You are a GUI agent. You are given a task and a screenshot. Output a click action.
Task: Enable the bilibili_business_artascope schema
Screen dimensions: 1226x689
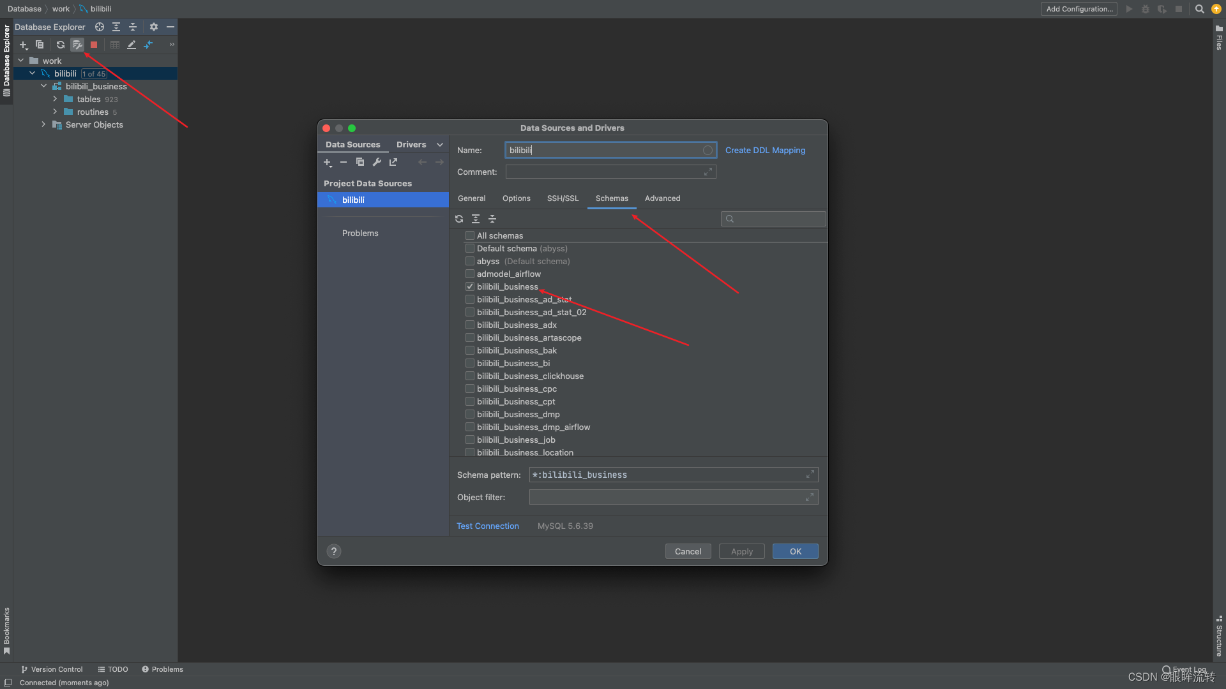[x=470, y=337]
